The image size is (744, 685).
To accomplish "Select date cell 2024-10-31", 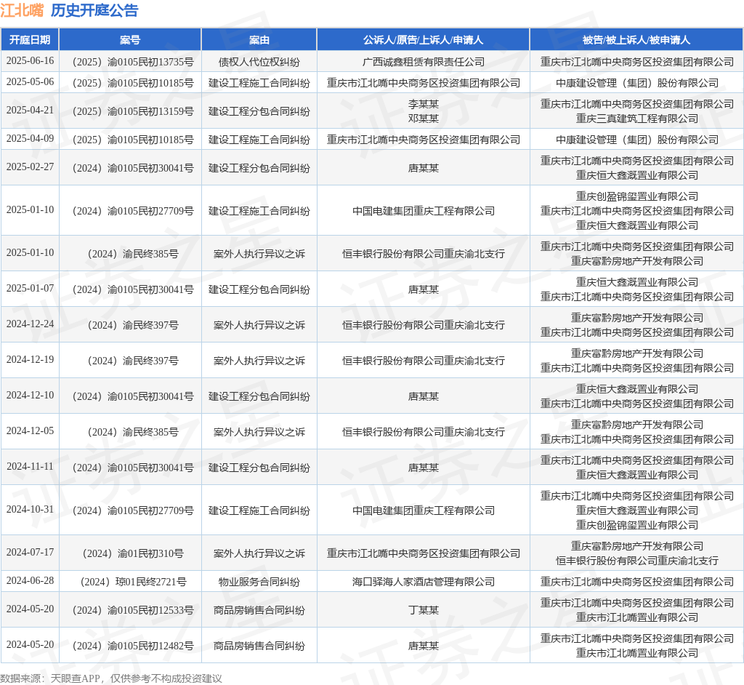I will click(30, 509).
